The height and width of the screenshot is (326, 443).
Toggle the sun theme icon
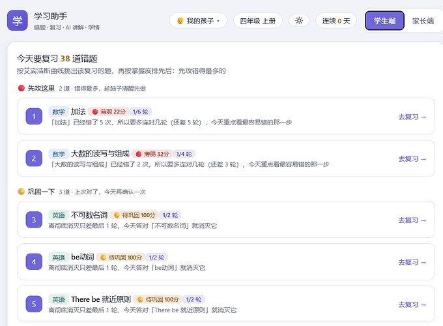(299, 20)
